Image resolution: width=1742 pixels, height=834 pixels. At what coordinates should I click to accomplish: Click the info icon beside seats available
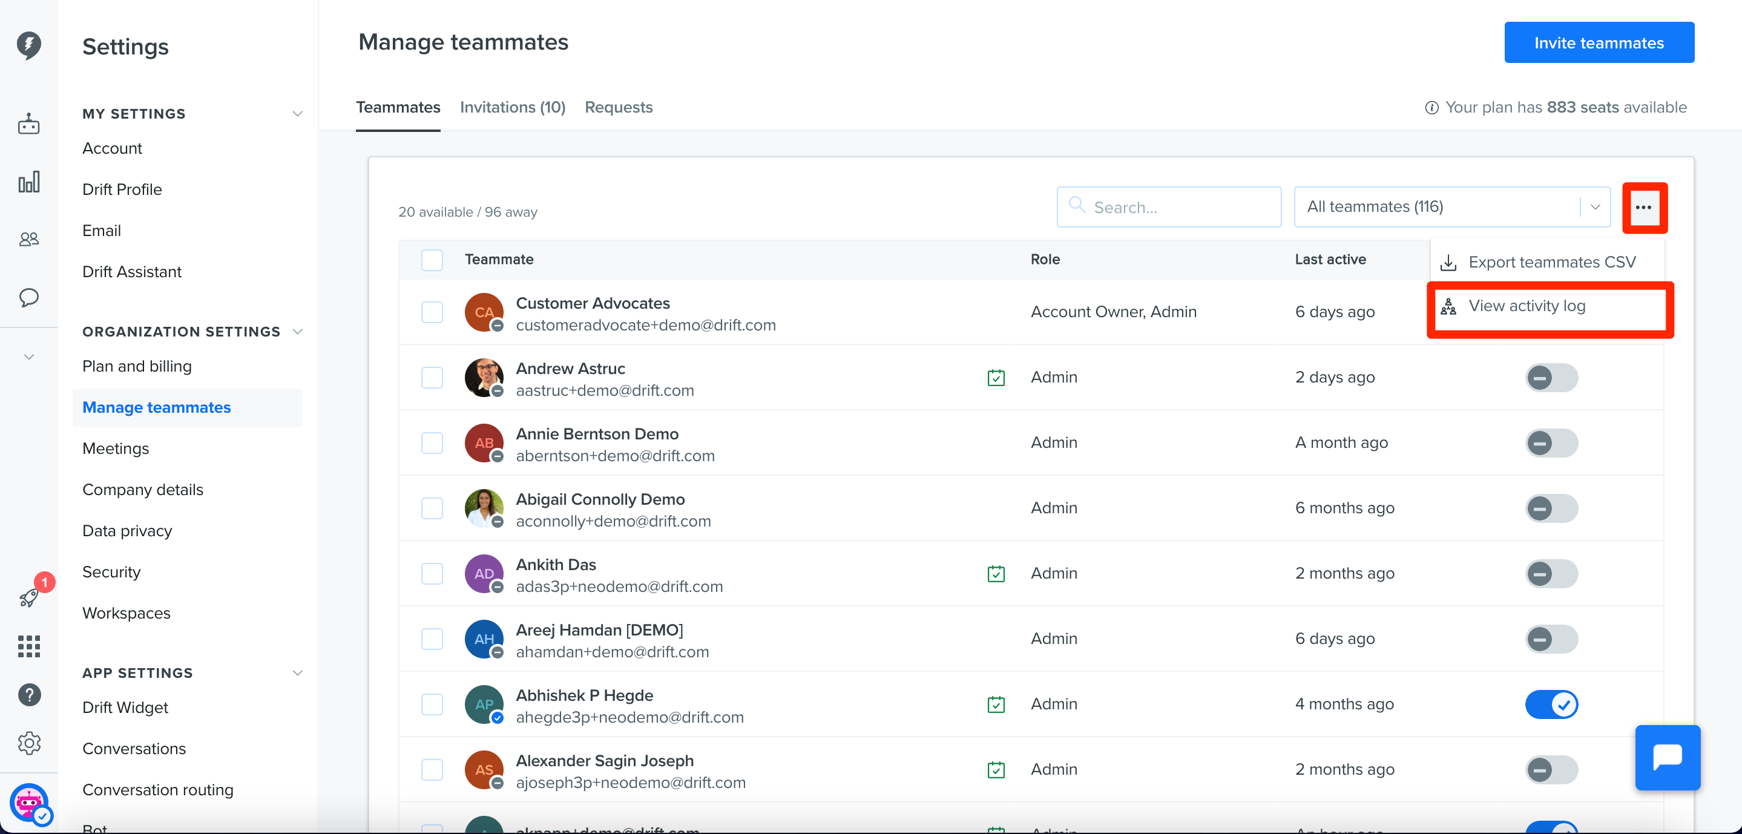1431,108
